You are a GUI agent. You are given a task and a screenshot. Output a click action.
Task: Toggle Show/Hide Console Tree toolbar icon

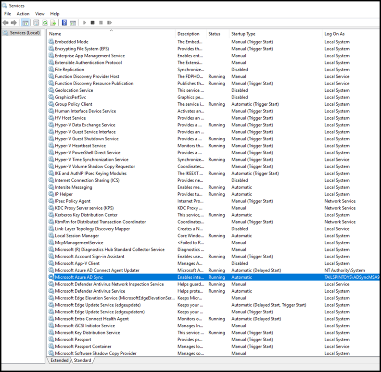[x=25, y=23]
